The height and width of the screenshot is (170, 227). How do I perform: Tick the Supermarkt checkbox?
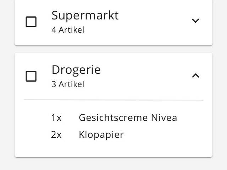(31, 22)
